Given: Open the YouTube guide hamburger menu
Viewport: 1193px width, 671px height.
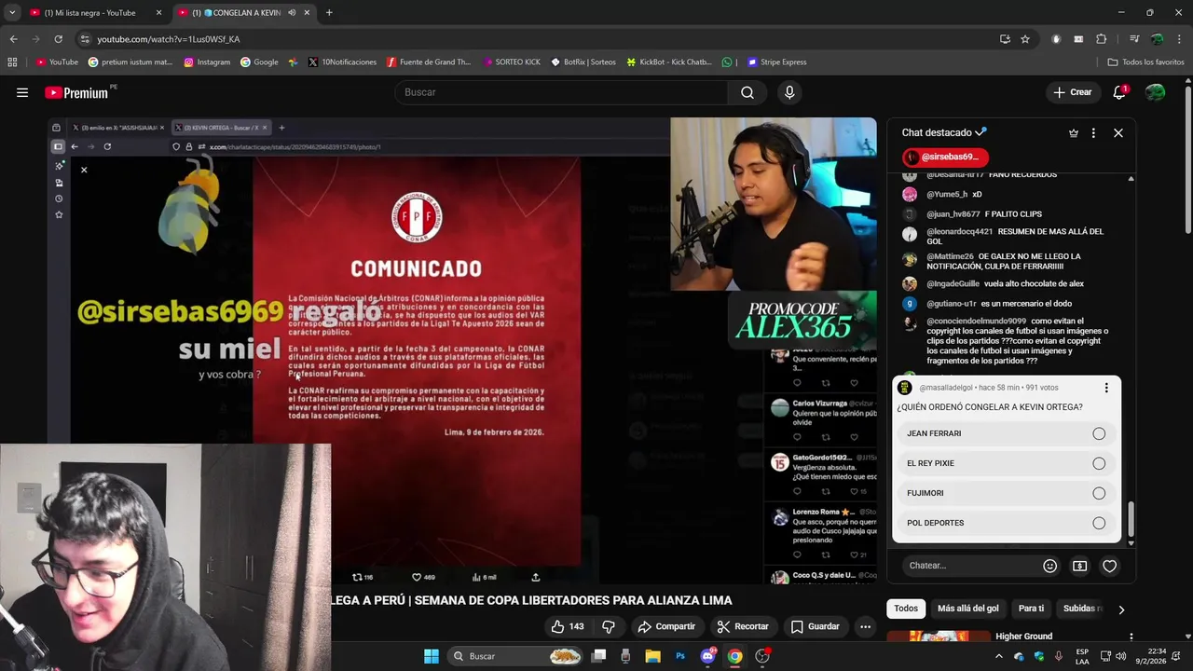Looking at the screenshot, I should coord(22,92).
